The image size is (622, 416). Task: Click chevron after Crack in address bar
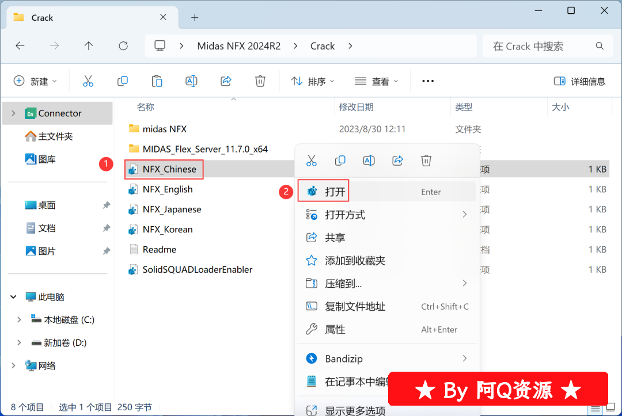[350, 46]
